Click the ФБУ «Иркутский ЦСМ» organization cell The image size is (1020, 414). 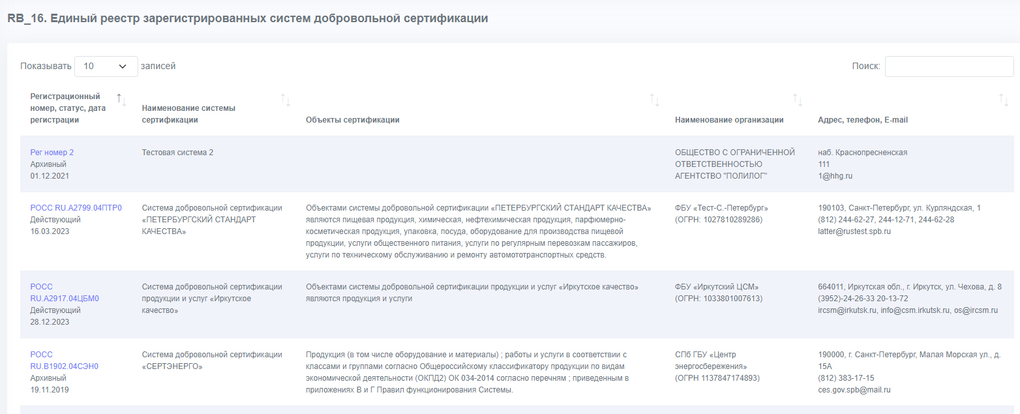719,293
